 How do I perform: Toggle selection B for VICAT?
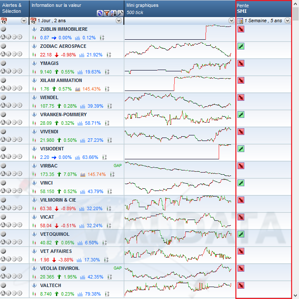click(x=9, y=225)
